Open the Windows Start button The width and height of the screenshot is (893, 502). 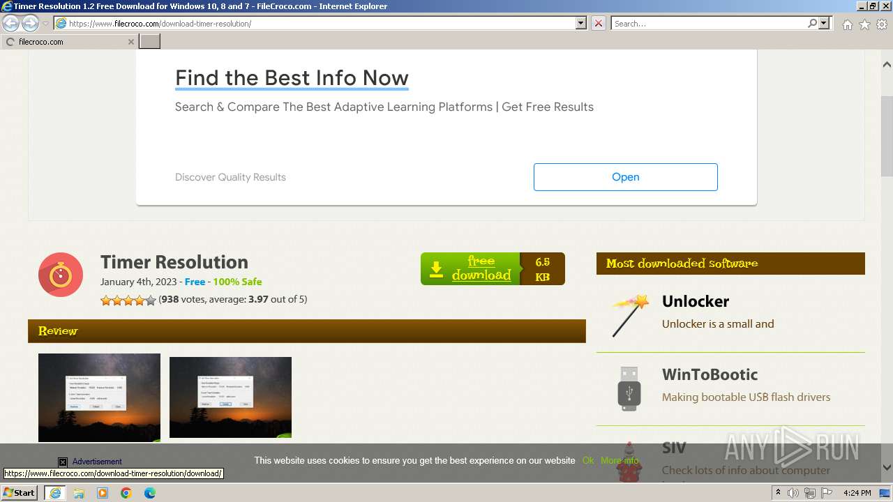pos(20,493)
